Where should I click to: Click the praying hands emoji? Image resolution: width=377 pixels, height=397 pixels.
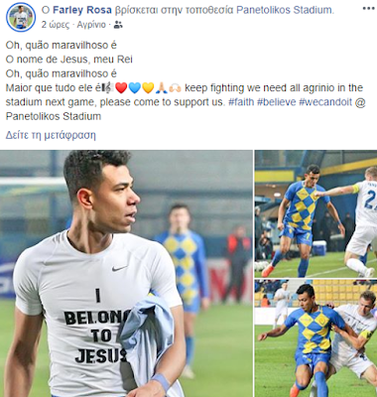[x=161, y=88]
